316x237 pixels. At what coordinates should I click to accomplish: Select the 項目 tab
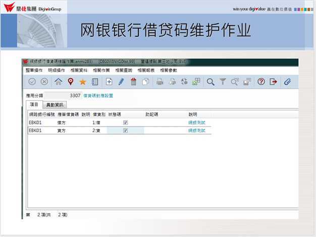click(34, 104)
